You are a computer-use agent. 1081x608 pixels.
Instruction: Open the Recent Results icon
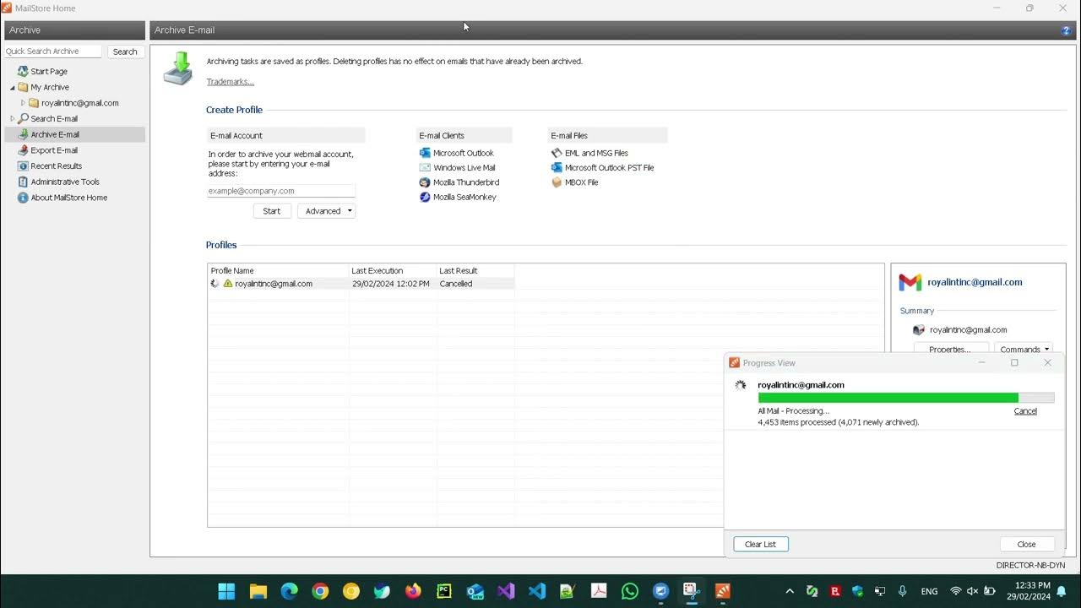tap(23, 166)
